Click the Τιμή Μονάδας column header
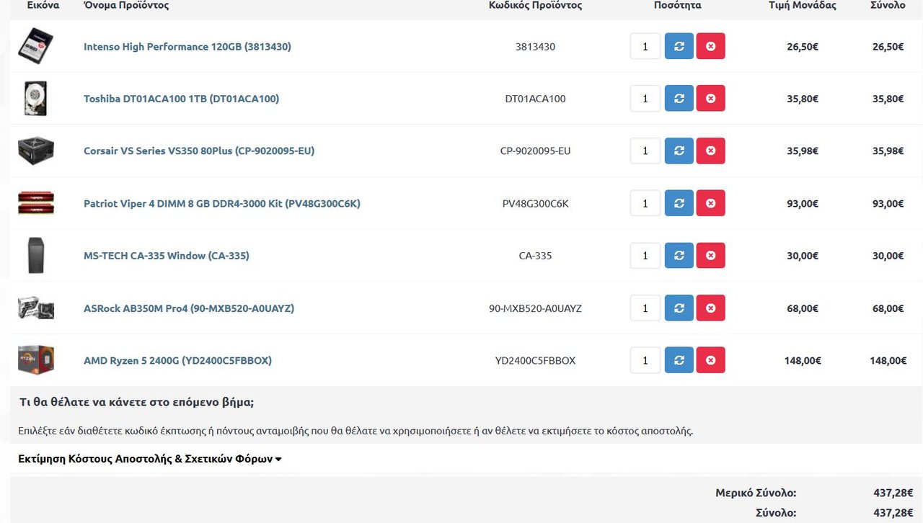 tap(803, 5)
